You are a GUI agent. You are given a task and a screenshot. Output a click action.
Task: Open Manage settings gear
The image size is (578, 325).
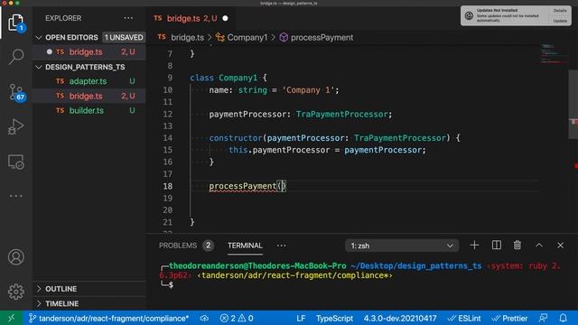coord(16,292)
